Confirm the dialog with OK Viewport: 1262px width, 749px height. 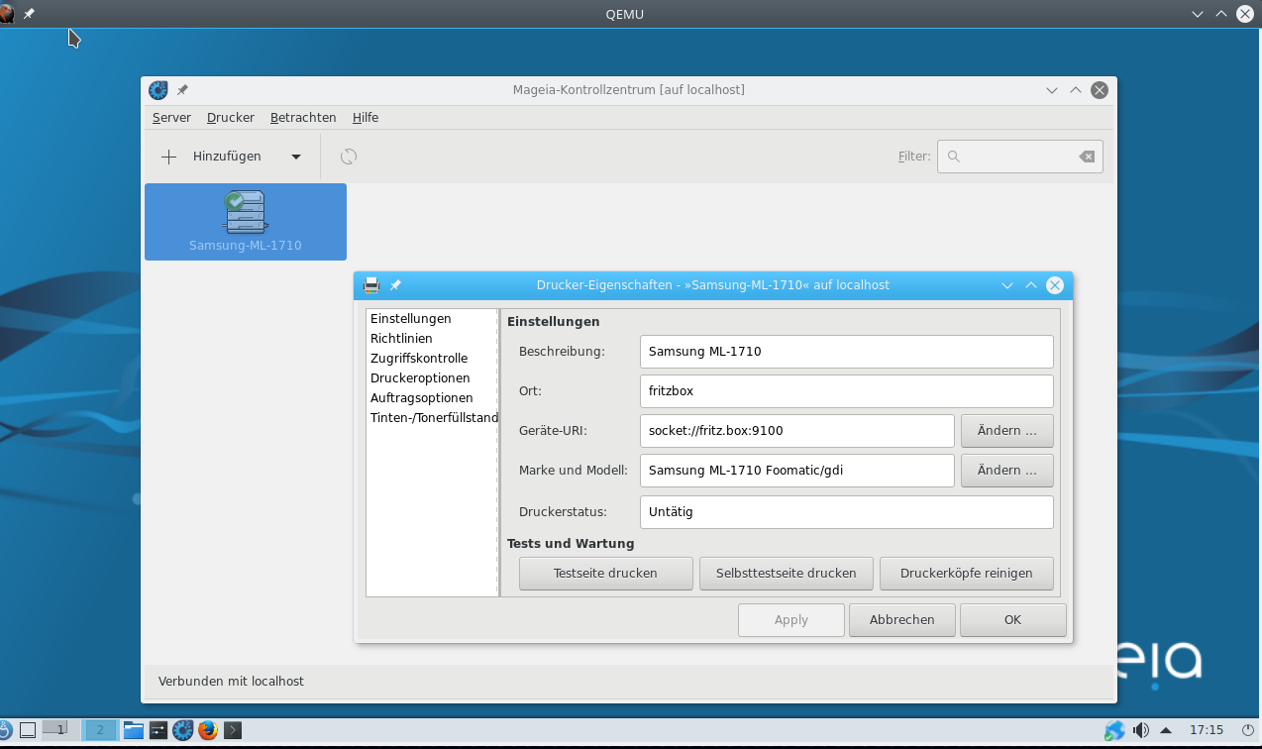(1012, 620)
